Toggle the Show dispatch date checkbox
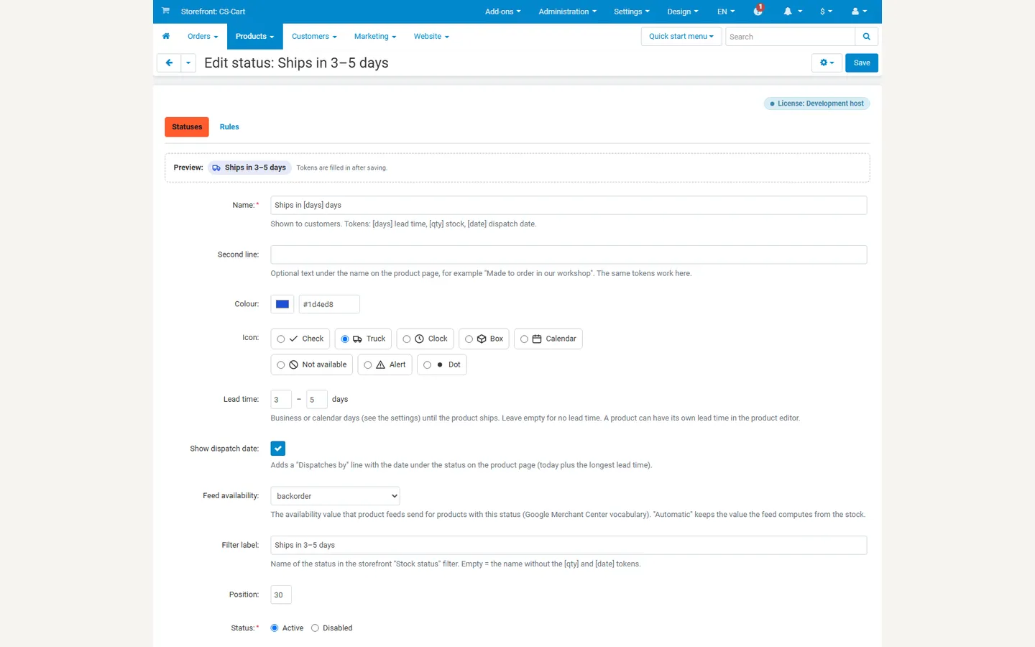The image size is (1035, 647). coord(278,449)
